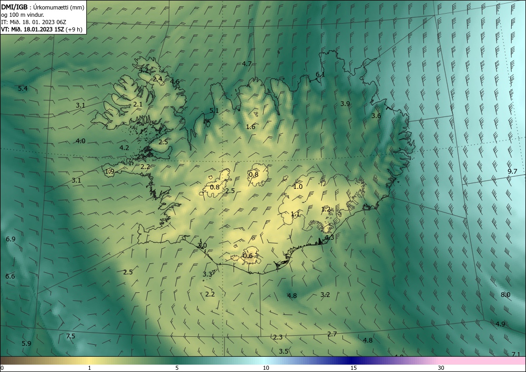Click the 6.9 value at the west edge

[11, 239]
